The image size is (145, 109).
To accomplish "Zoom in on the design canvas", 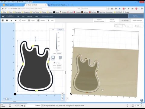I will [62, 93].
